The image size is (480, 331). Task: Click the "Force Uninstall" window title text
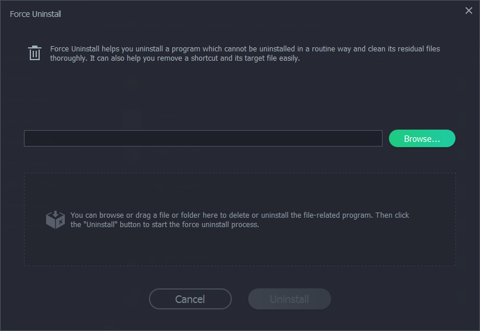[36, 13]
